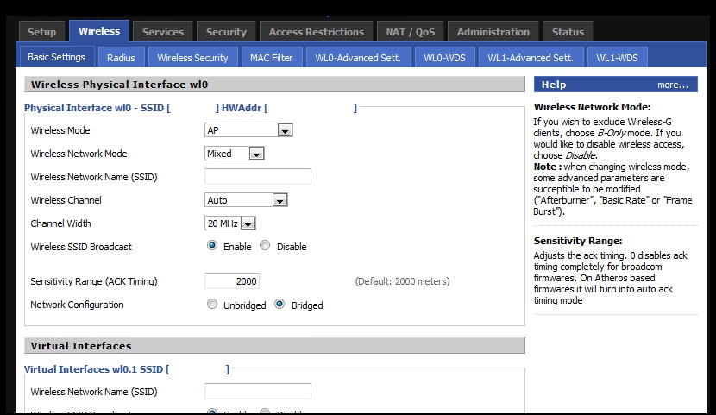Go to the Security tab

(226, 32)
